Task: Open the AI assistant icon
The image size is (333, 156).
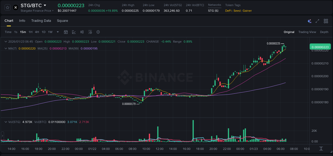Action: [x=309, y=21]
